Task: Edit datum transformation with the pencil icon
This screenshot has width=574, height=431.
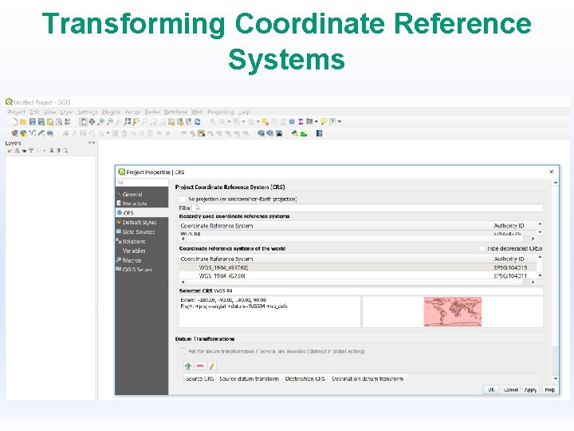Action: coord(211,366)
